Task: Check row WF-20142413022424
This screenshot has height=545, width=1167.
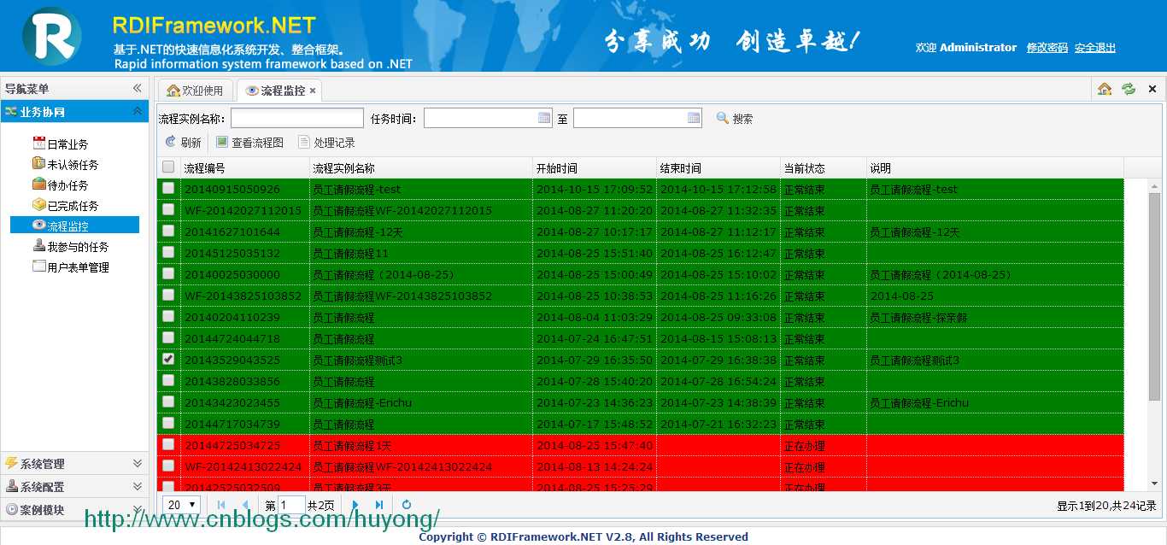Action: pos(168,466)
